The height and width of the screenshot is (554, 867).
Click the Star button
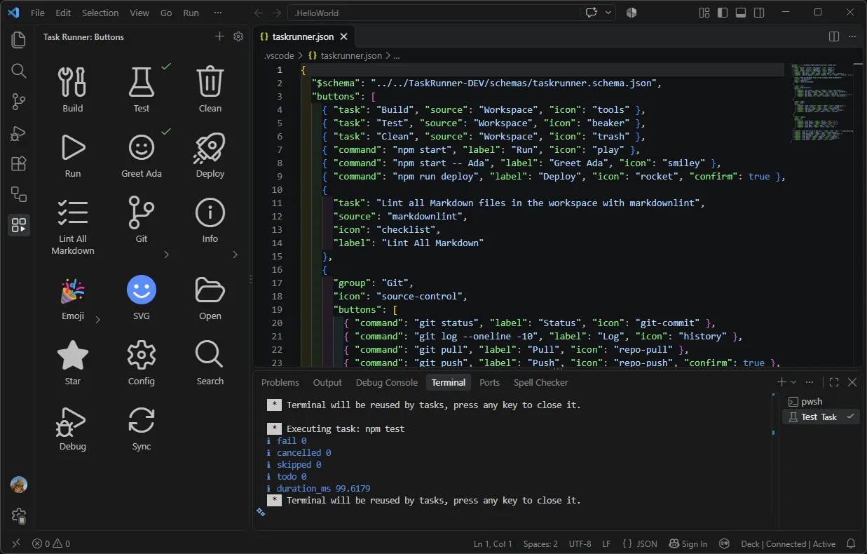73,363
